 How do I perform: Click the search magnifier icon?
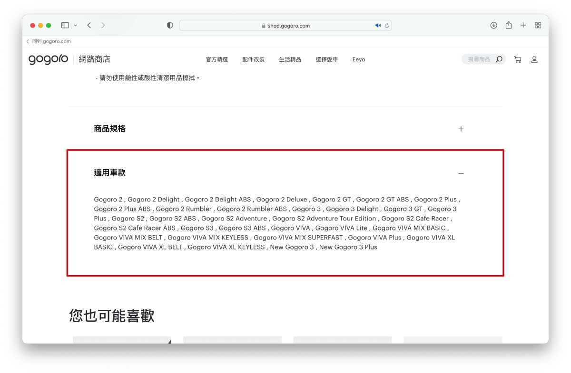[x=499, y=59]
